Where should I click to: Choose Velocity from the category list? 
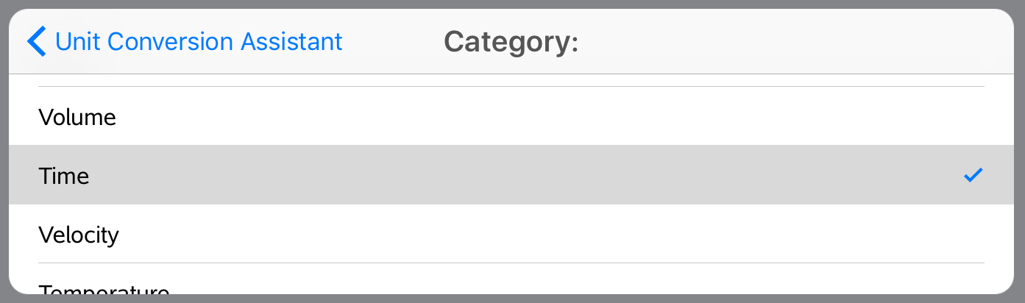click(x=79, y=235)
